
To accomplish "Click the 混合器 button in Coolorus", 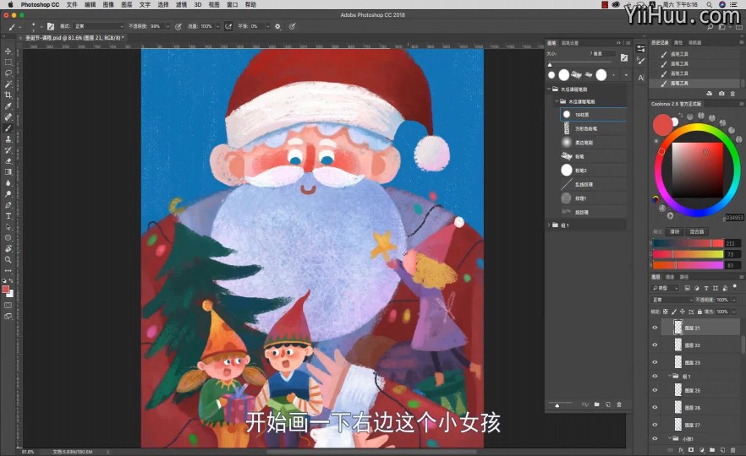I will pyautogui.click(x=697, y=231).
